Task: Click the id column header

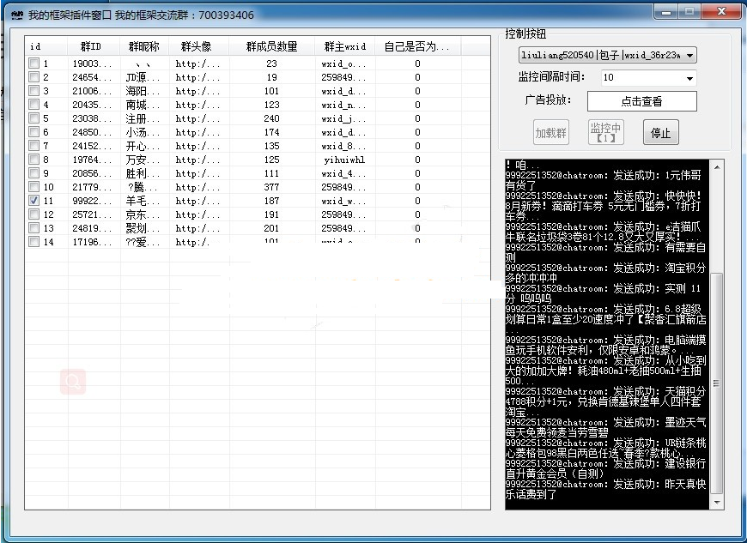Action: coord(34,47)
